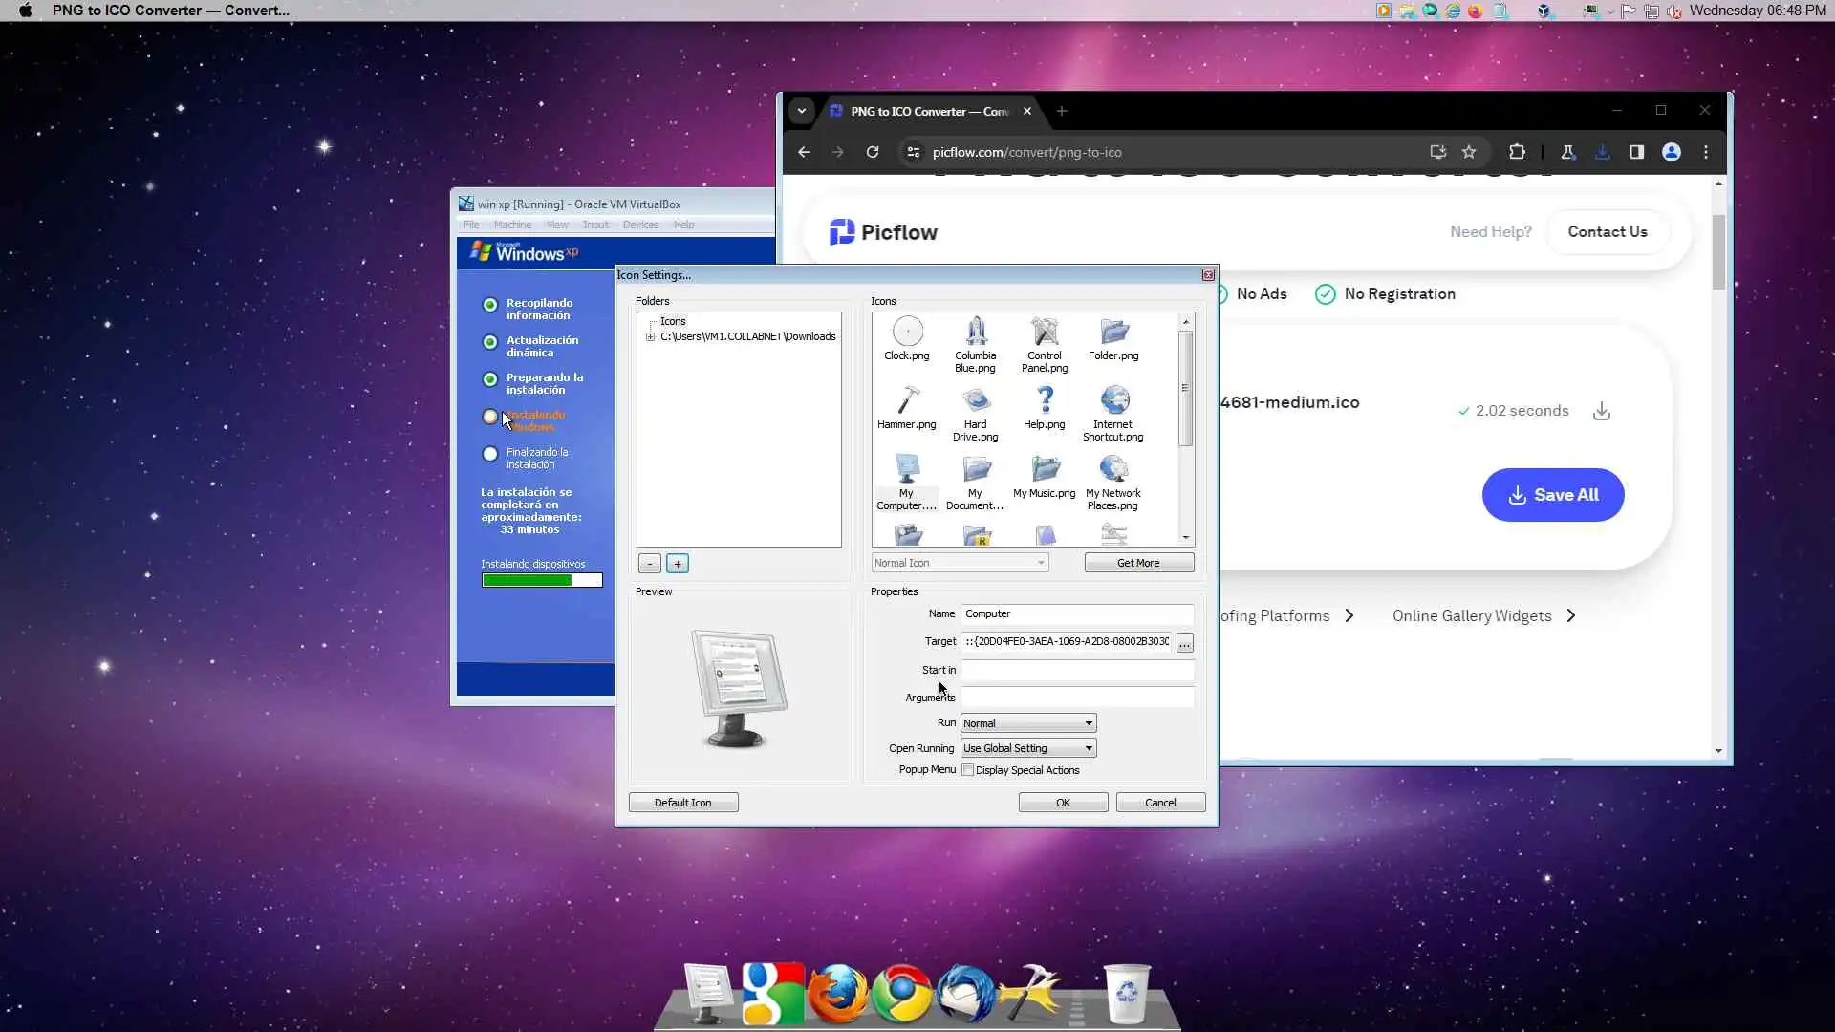Click the icons list vertical scrollbar
The image size is (1835, 1032).
tap(1186, 387)
